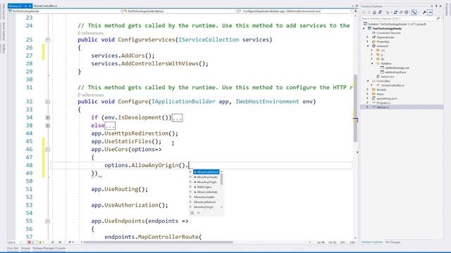Open Solution Explorer window options dropdown arrow

coord(432,6)
